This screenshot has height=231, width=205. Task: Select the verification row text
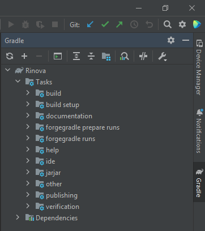tap(62, 207)
